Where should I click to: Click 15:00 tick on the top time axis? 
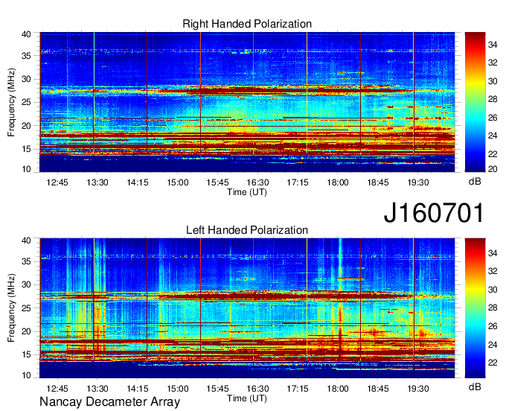pyautogui.click(x=178, y=182)
